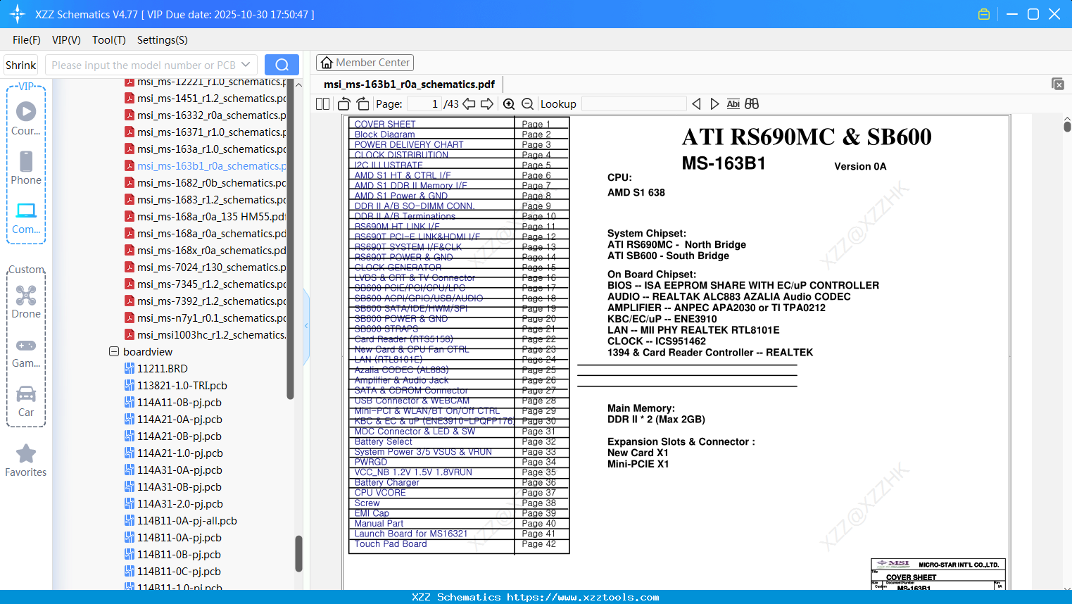Click the blue search button

282,65
